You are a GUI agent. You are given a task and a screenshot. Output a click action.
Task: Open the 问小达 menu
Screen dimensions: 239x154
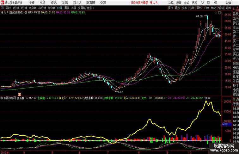77,3
